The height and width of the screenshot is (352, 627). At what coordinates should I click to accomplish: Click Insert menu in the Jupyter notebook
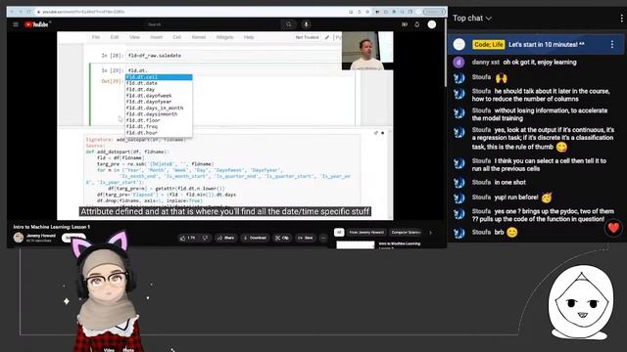tap(157, 37)
